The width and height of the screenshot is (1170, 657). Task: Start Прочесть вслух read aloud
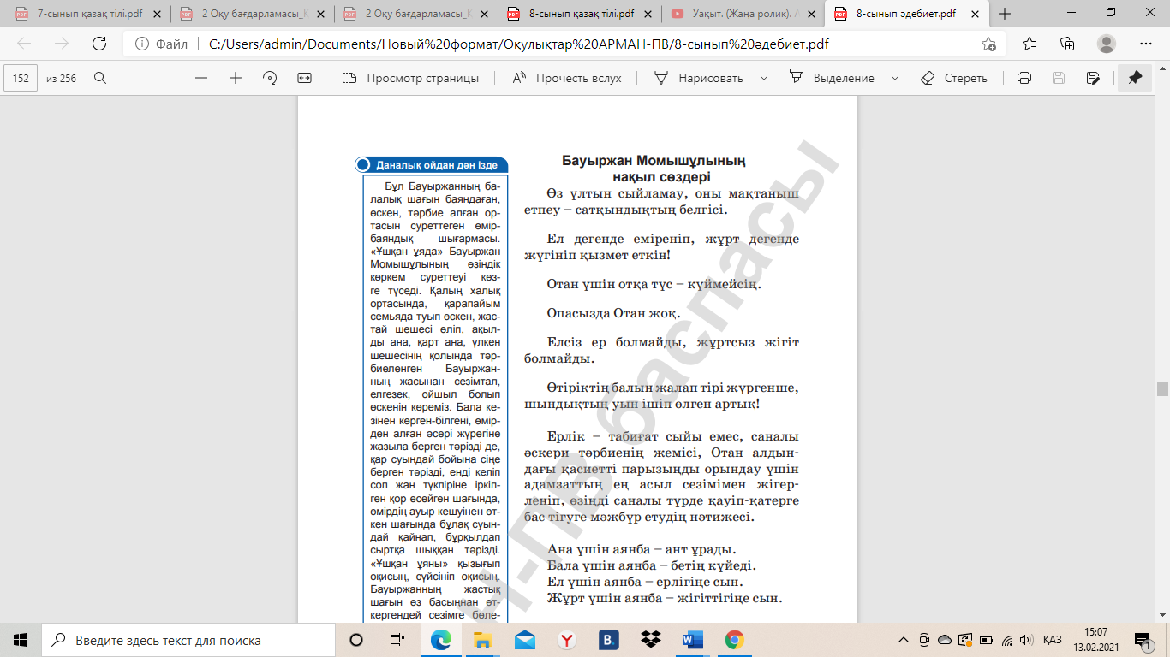[566, 78]
